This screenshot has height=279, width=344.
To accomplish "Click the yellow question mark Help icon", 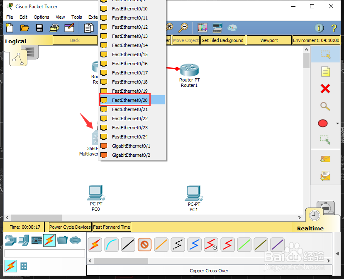I will tap(334, 28).
